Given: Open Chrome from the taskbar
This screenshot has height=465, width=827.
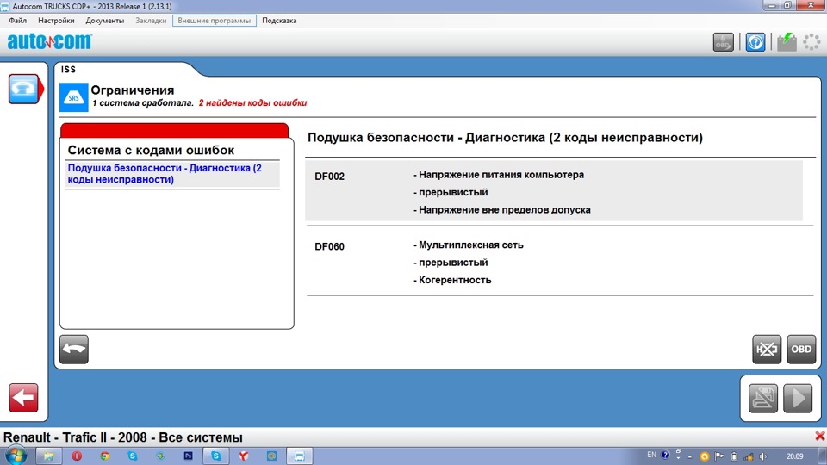Looking at the screenshot, I should pos(104,456).
